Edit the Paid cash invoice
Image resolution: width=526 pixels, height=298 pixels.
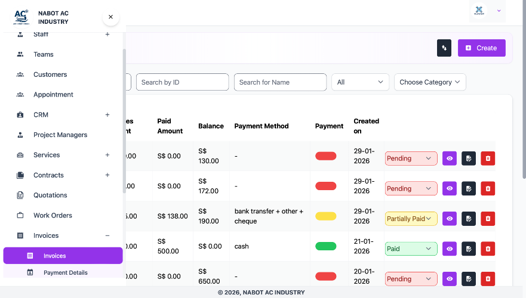tap(469, 249)
